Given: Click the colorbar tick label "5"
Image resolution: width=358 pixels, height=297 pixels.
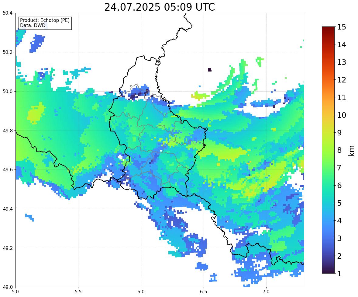Looking at the screenshot, I should (x=339, y=203).
